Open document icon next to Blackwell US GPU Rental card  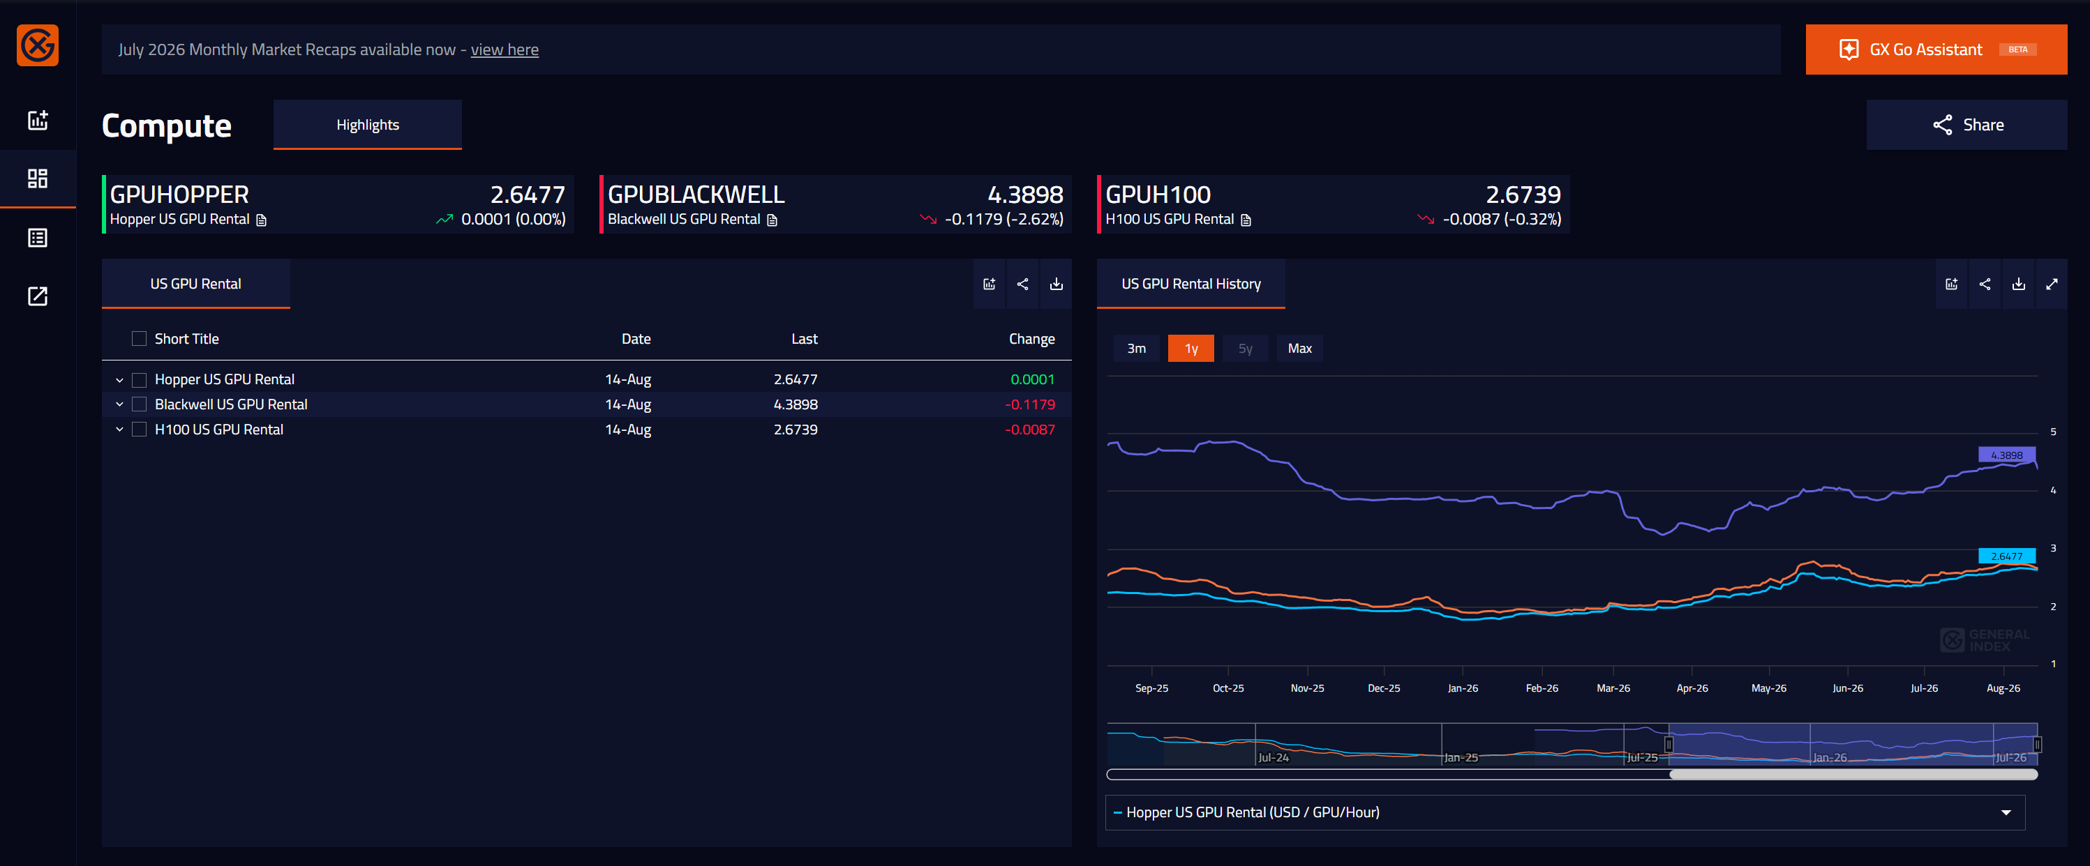pyautogui.click(x=772, y=220)
